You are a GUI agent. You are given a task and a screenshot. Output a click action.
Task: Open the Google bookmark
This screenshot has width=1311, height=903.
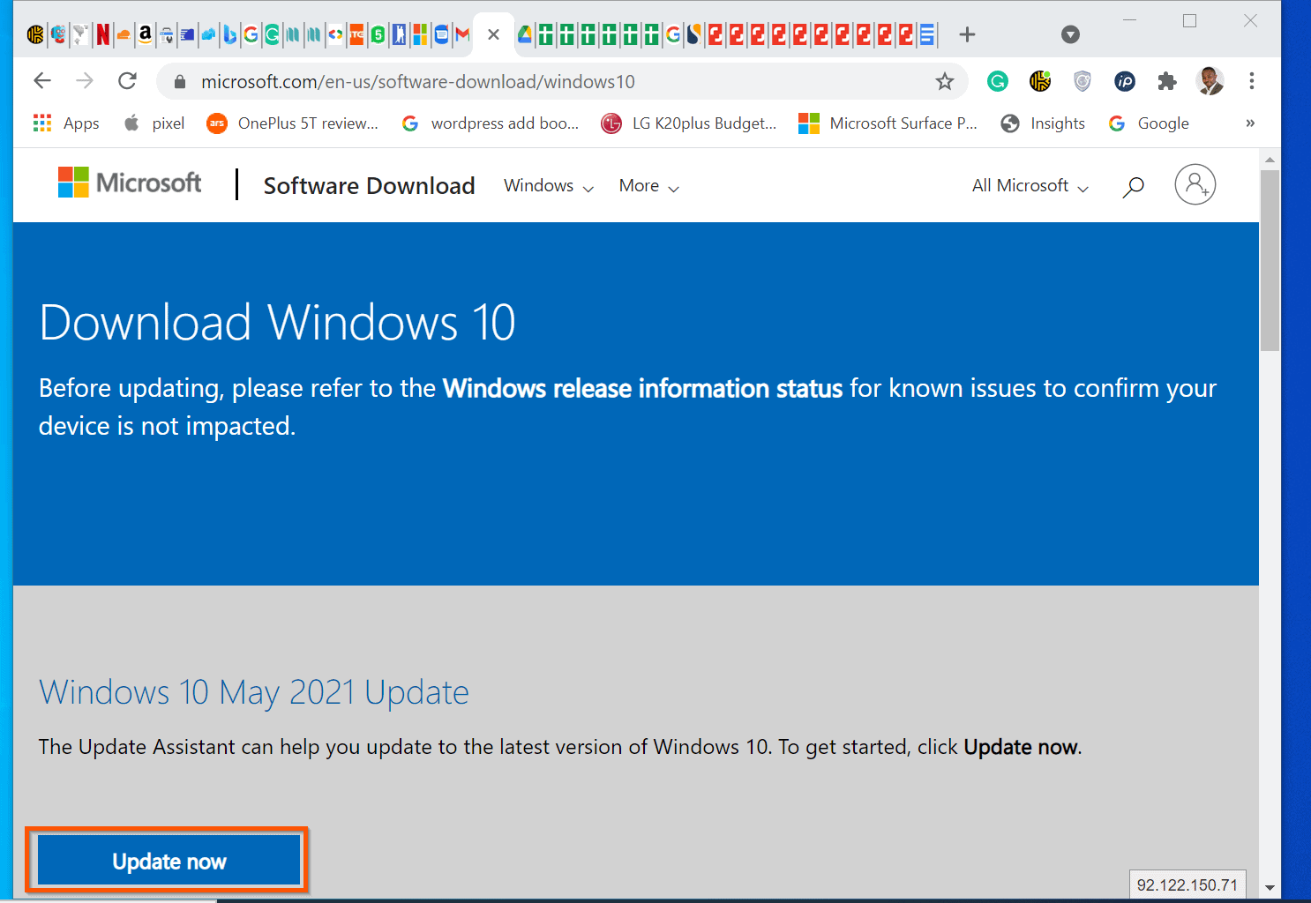1149,123
